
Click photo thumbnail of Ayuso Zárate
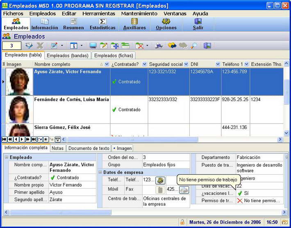coord(19,82)
